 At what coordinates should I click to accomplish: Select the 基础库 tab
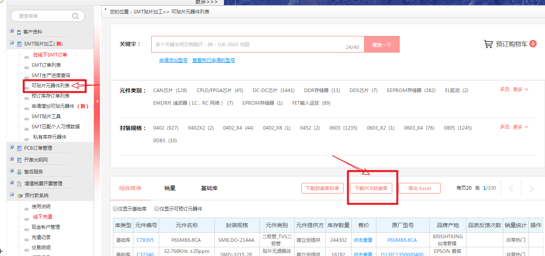coord(209,188)
